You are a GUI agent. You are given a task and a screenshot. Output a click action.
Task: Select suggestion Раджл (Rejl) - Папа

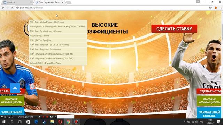58,36
